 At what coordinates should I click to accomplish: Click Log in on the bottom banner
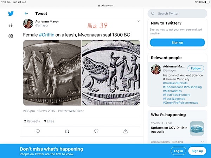[178, 151]
